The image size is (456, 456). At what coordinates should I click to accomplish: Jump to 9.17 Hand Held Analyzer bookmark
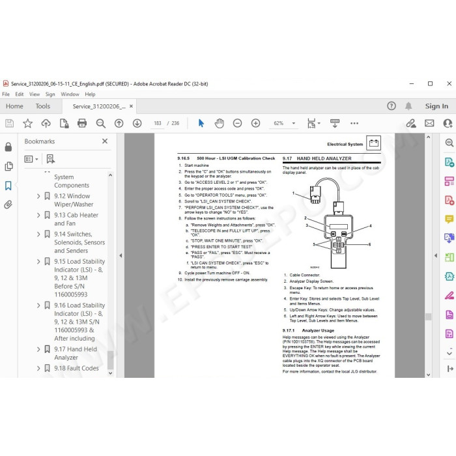click(76, 353)
